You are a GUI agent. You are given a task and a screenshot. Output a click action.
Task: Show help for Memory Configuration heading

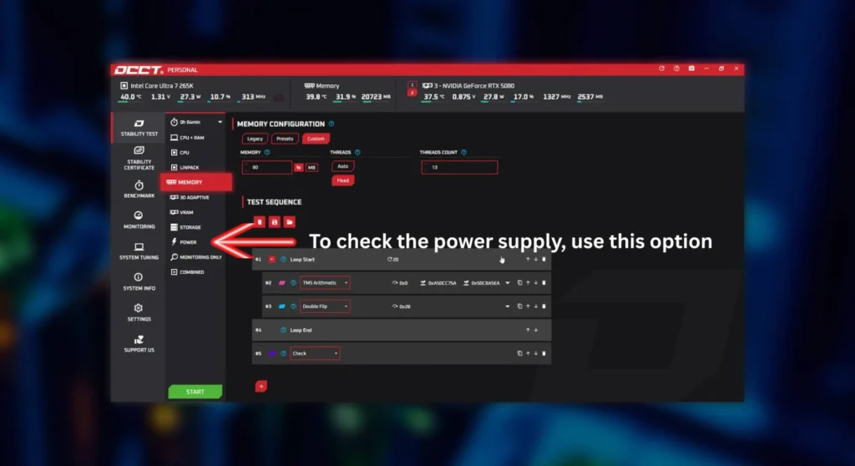[331, 124]
